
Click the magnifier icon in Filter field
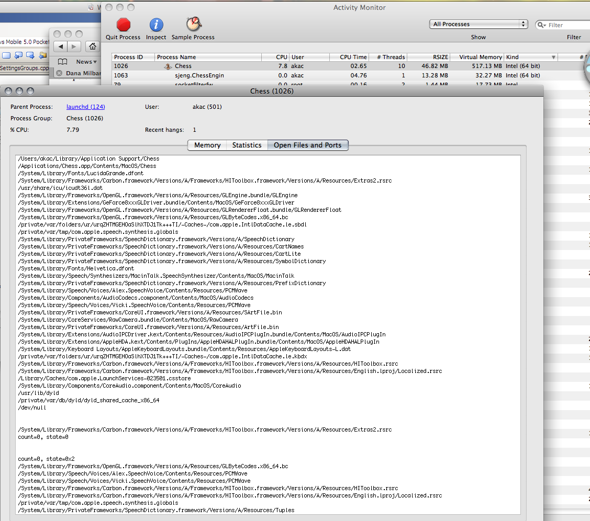[541, 25]
